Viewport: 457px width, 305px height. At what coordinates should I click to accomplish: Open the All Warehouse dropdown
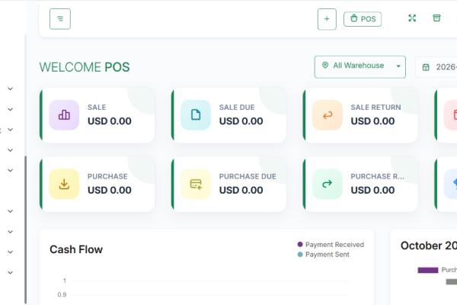pos(360,67)
